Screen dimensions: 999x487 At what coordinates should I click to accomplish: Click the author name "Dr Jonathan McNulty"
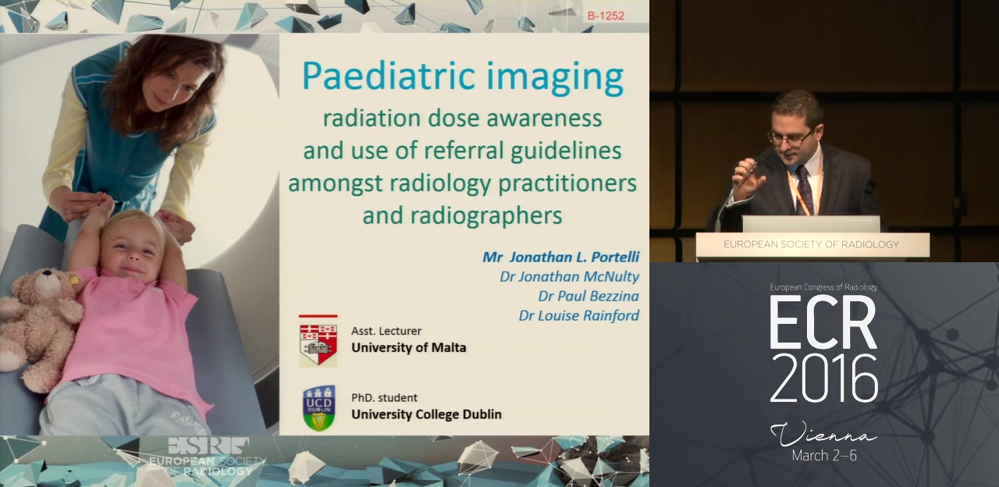pyautogui.click(x=570, y=276)
